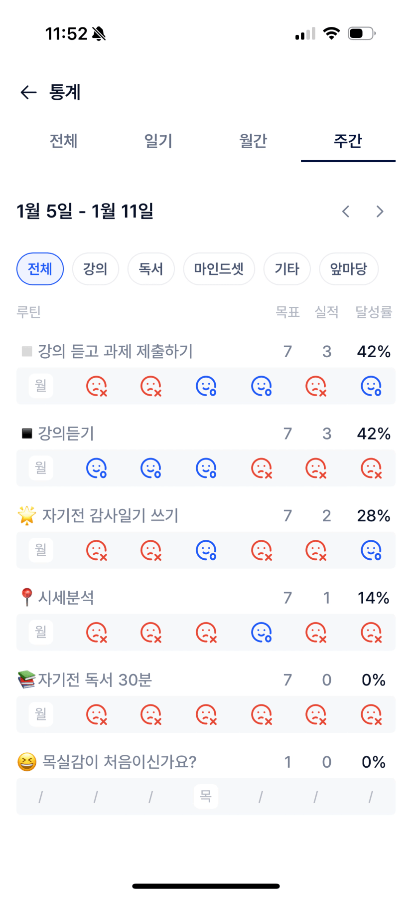Tap the books icon beside 자기전 독서 30분
The image size is (412, 897).
[27, 679]
